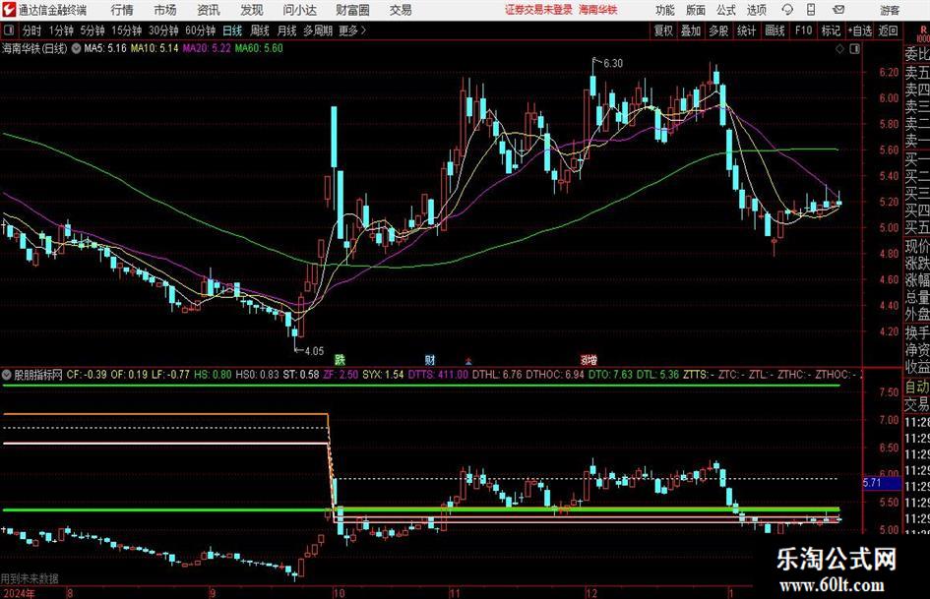This screenshot has height=599, width=930.
Task: Open the 交易 menu
Action: tap(401, 10)
